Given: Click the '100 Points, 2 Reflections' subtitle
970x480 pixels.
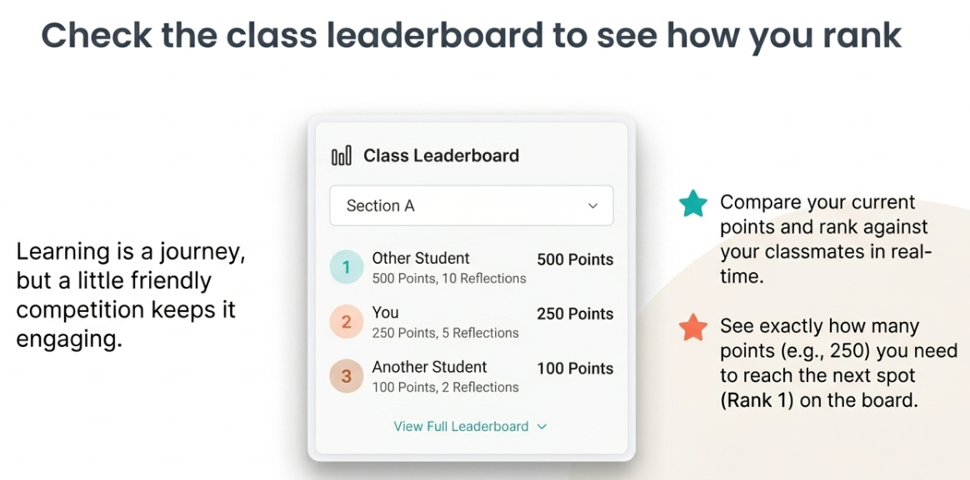Looking at the screenshot, I should pyautogui.click(x=445, y=388).
